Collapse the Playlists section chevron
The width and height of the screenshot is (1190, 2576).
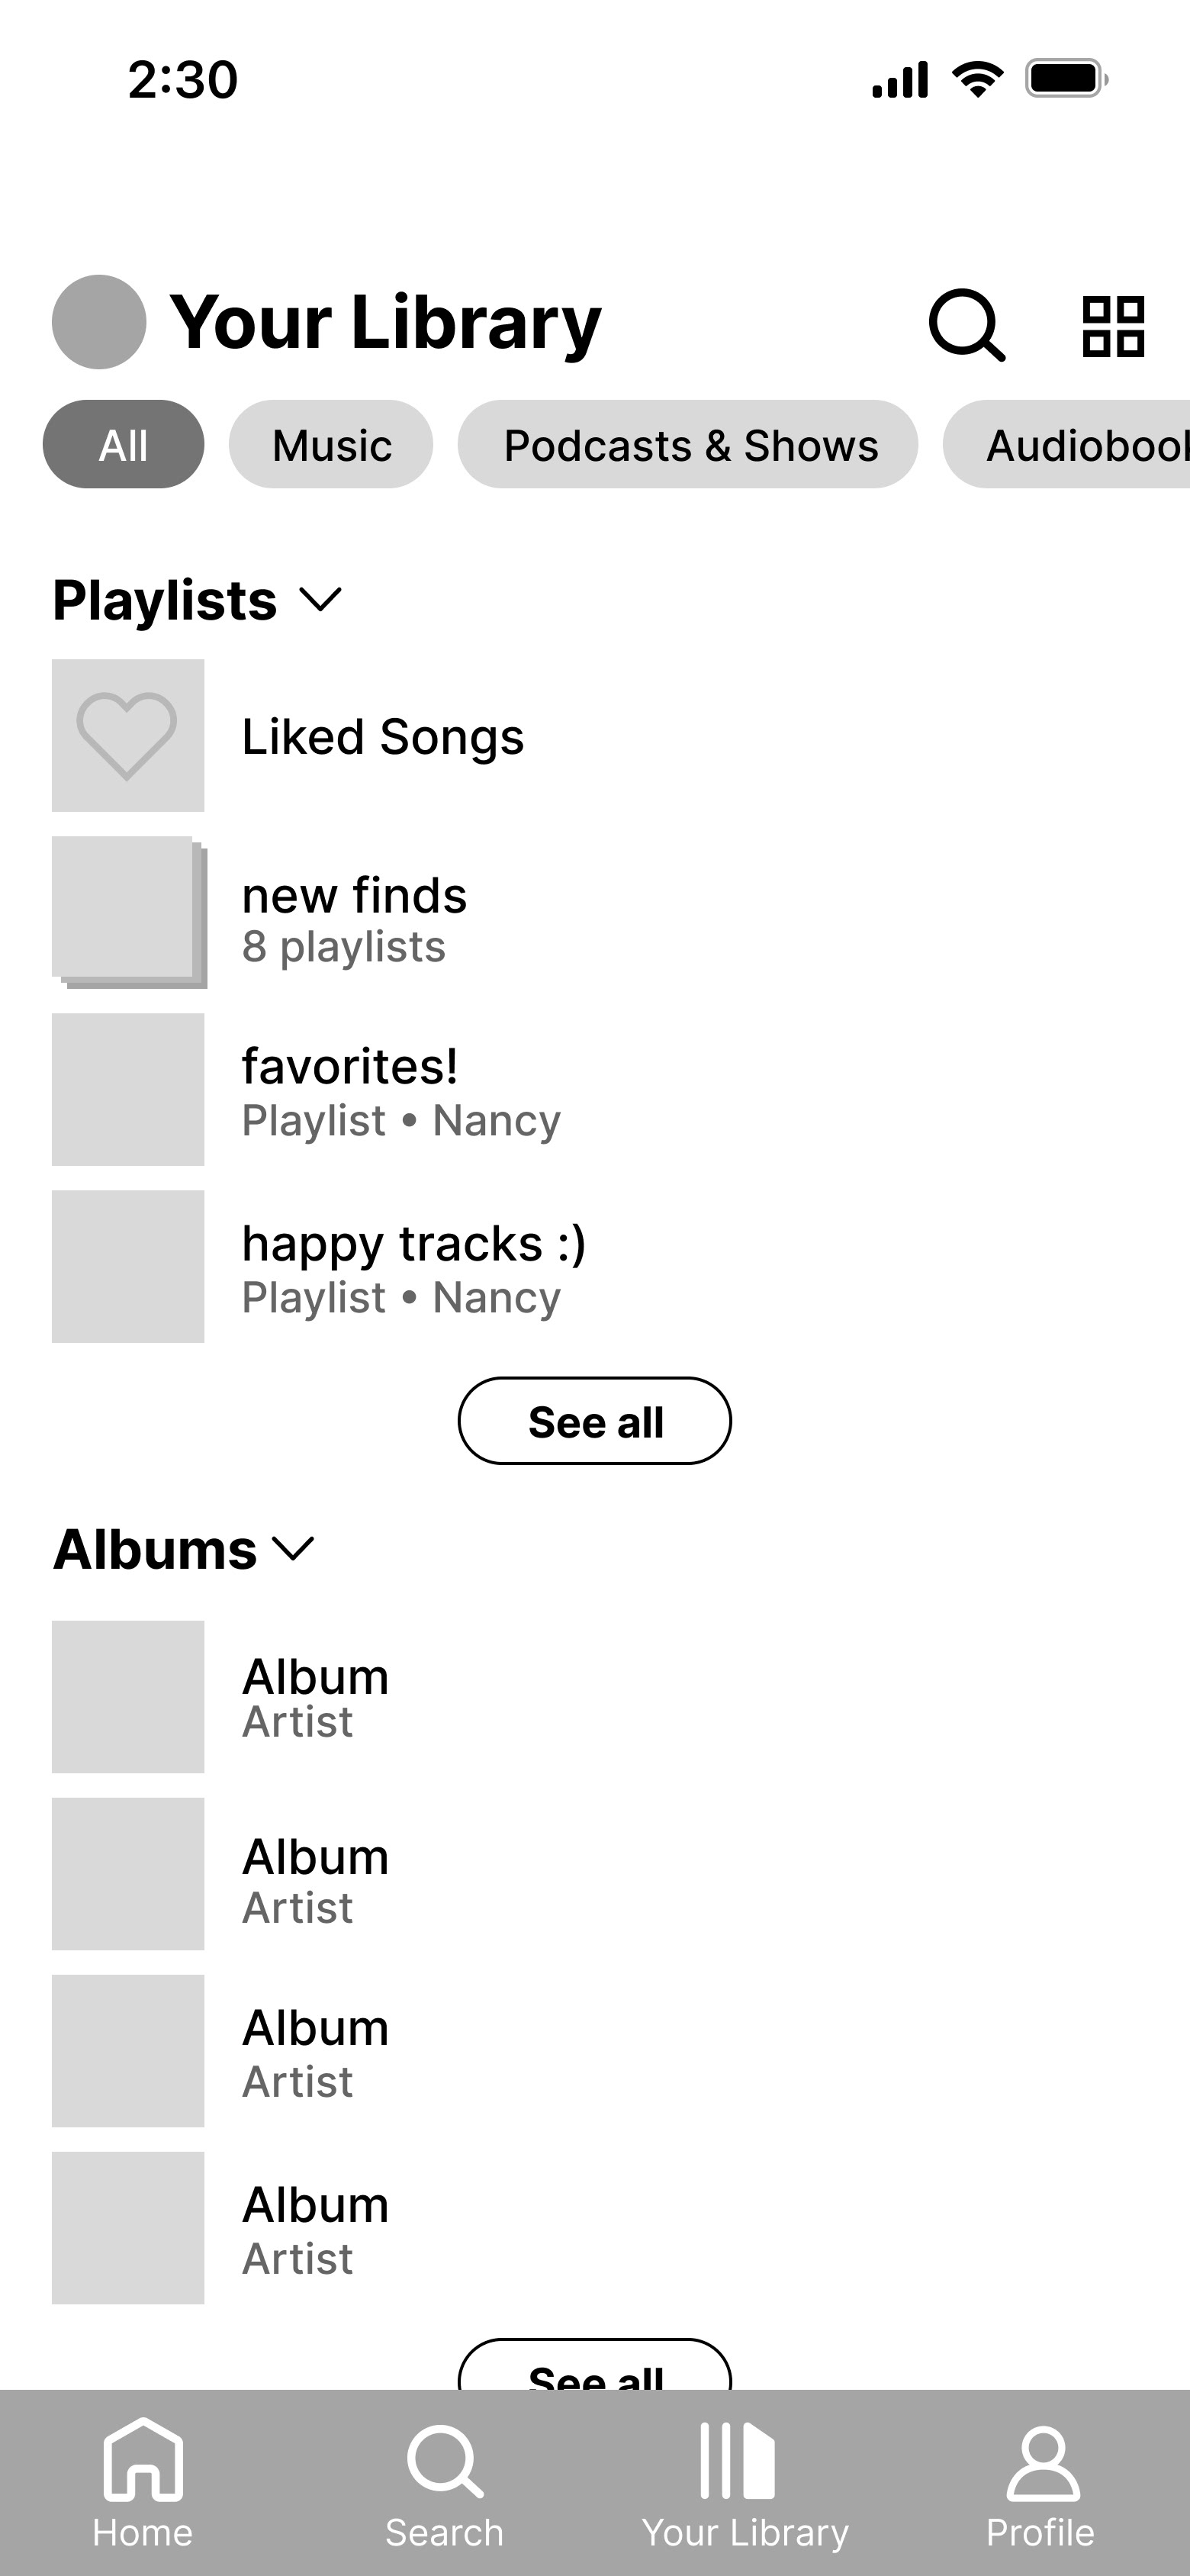point(321,600)
